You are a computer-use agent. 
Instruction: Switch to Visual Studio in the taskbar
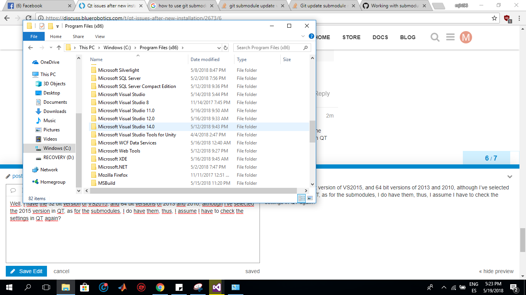click(x=217, y=287)
